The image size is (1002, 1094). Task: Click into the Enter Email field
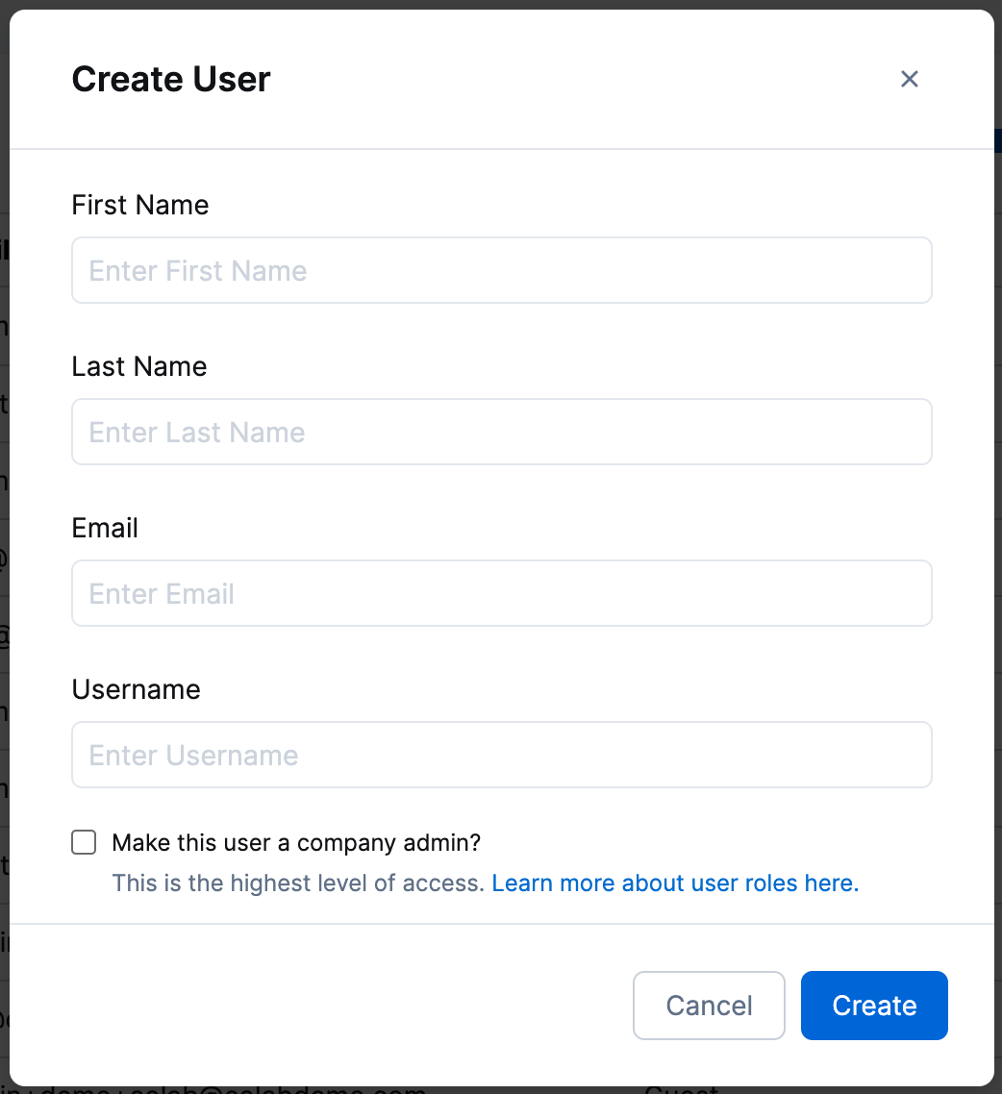tap(501, 593)
